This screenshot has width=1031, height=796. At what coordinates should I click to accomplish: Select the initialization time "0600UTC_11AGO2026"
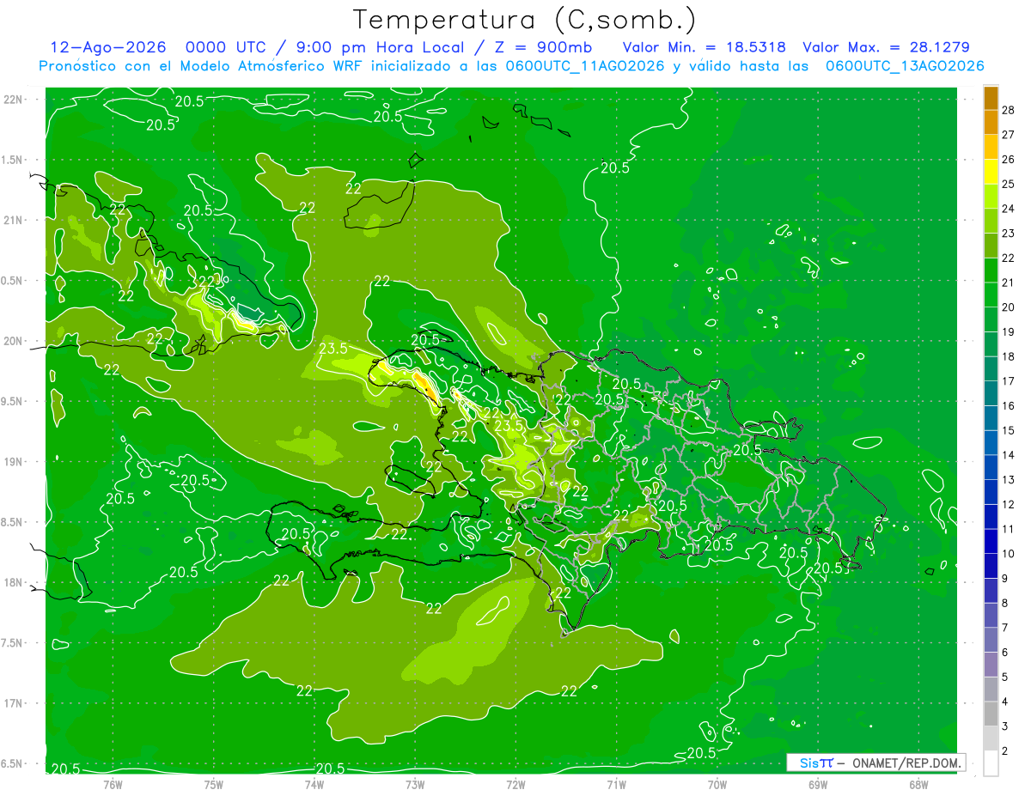(x=585, y=66)
